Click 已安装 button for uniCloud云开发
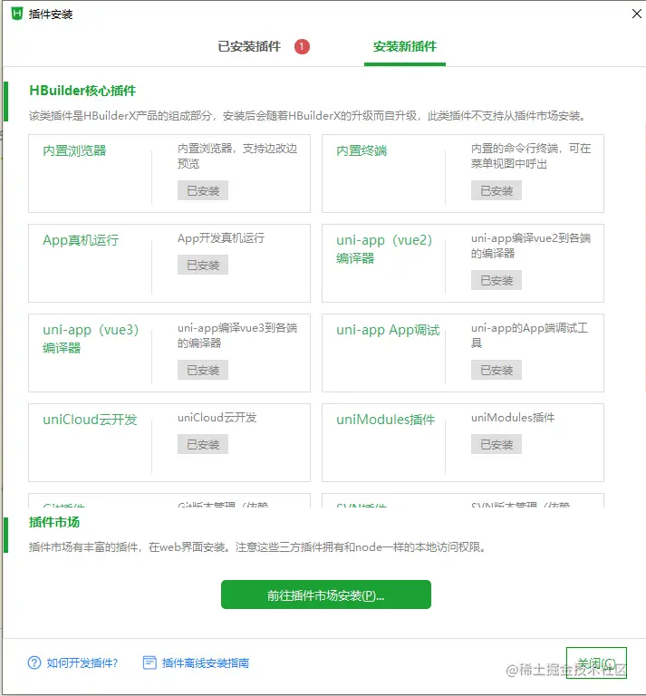This screenshot has width=646, height=696. tap(203, 444)
